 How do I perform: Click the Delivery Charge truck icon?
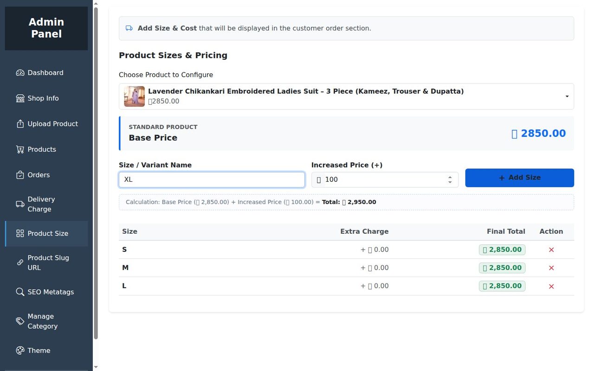tap(20, 204)
